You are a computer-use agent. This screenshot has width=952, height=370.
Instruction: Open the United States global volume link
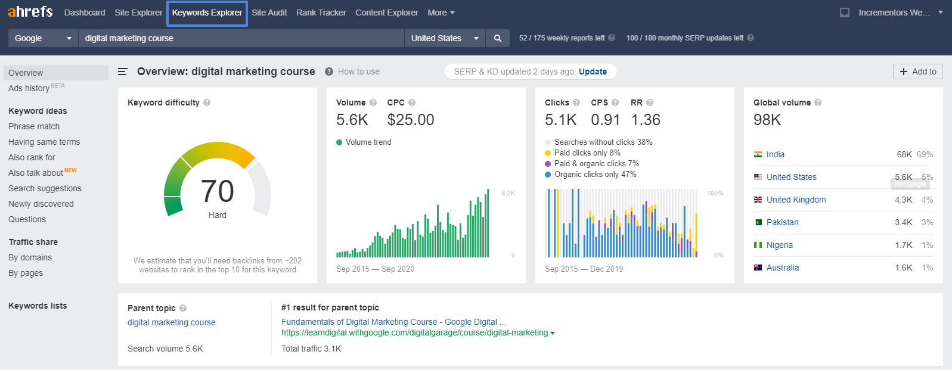click(792, 177)
